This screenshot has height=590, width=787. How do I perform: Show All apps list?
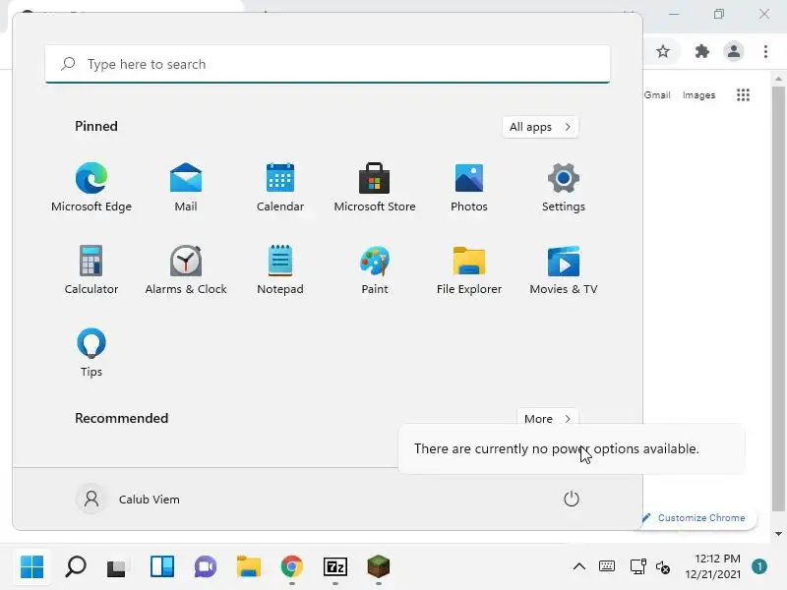540,127
